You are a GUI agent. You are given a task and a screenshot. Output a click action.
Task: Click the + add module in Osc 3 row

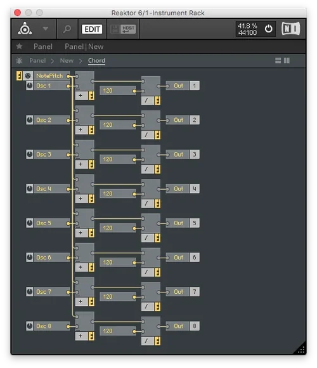(x=85, y=155)
